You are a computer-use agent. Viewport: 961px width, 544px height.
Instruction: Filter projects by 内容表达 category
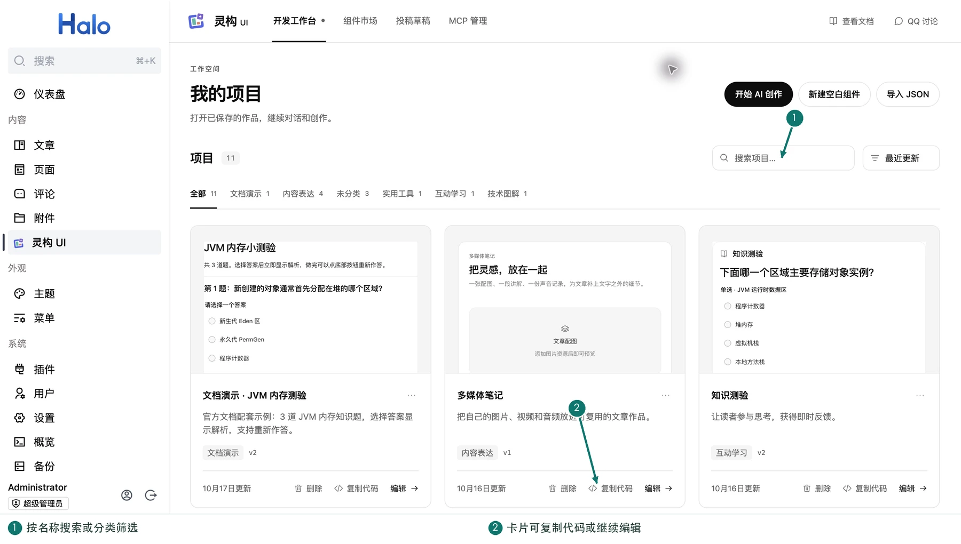pos(303,194)
